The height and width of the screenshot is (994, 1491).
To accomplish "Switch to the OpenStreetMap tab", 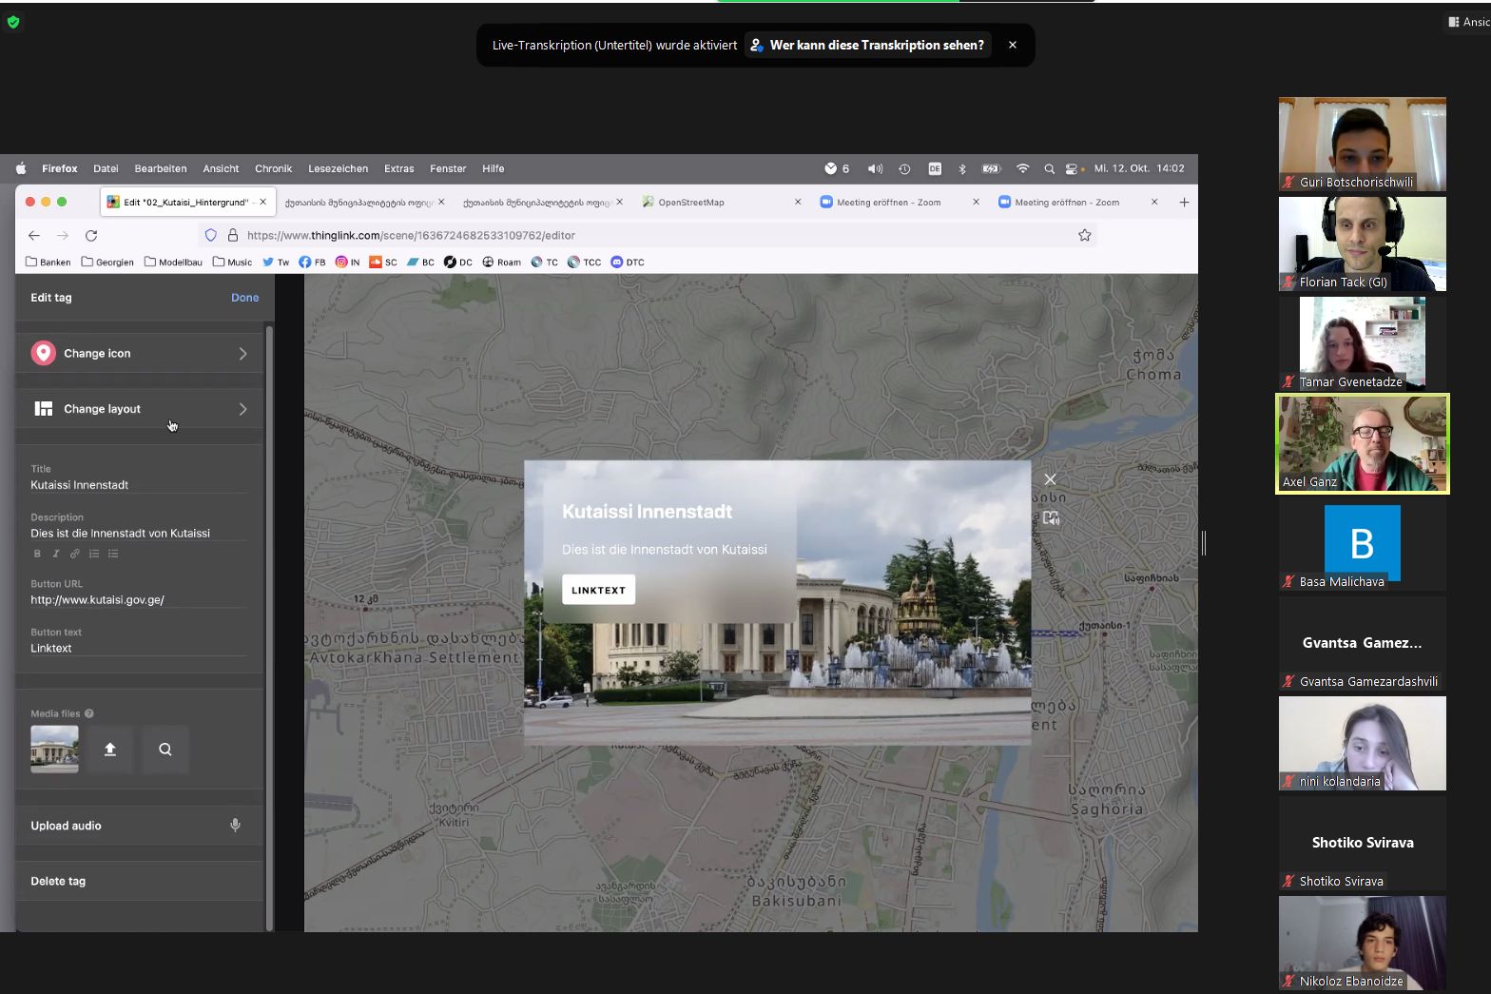I will click(691, 202).
